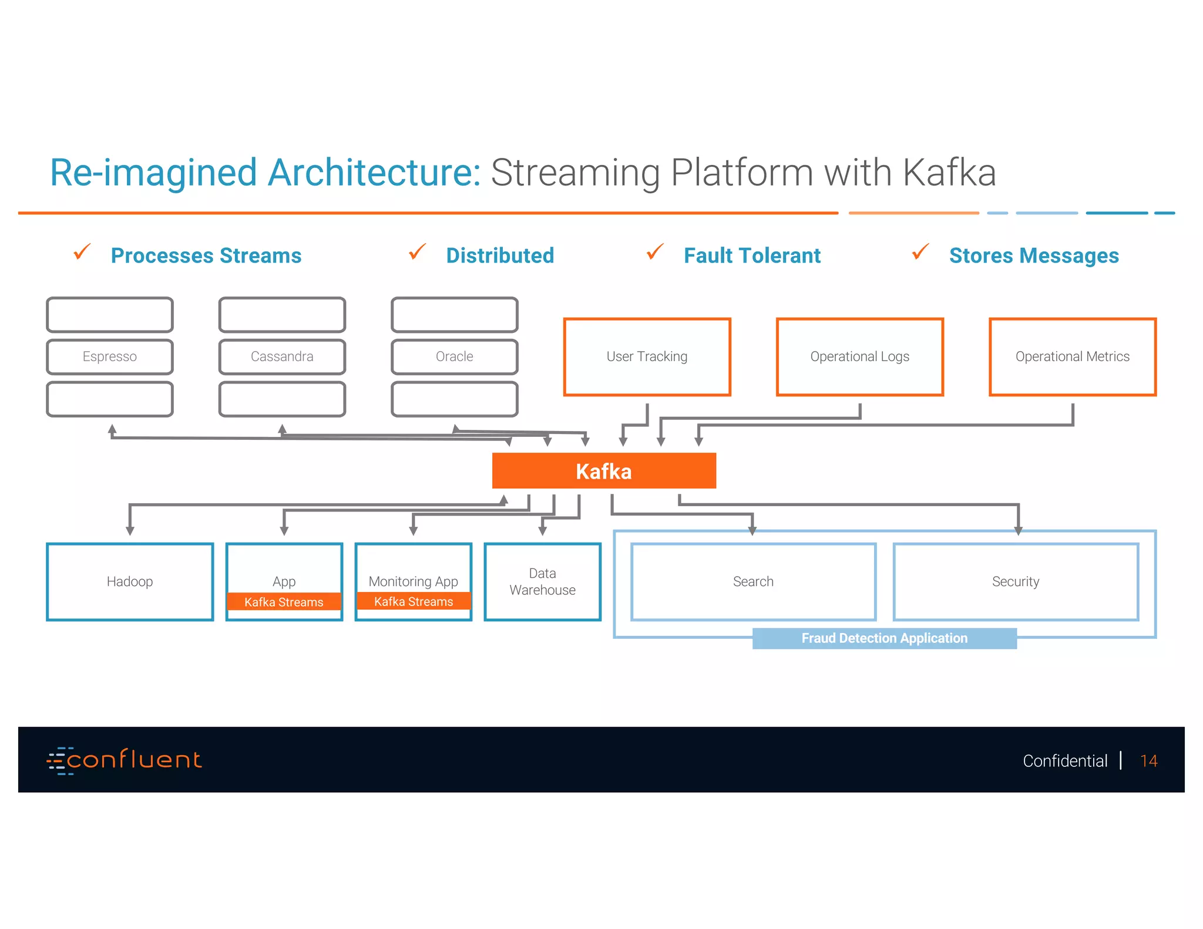Viewport: 1203px width, 929px height.
Task: Select the Operational Logs box
Action: pos(859,356)
